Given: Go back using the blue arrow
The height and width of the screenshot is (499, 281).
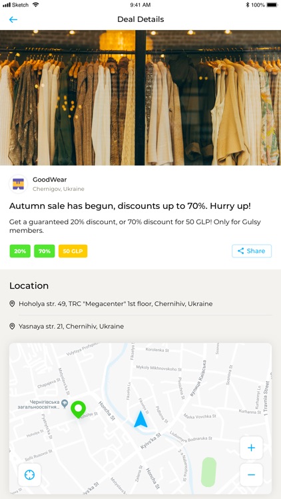Looking at the screenshot, I should [13, 19].
